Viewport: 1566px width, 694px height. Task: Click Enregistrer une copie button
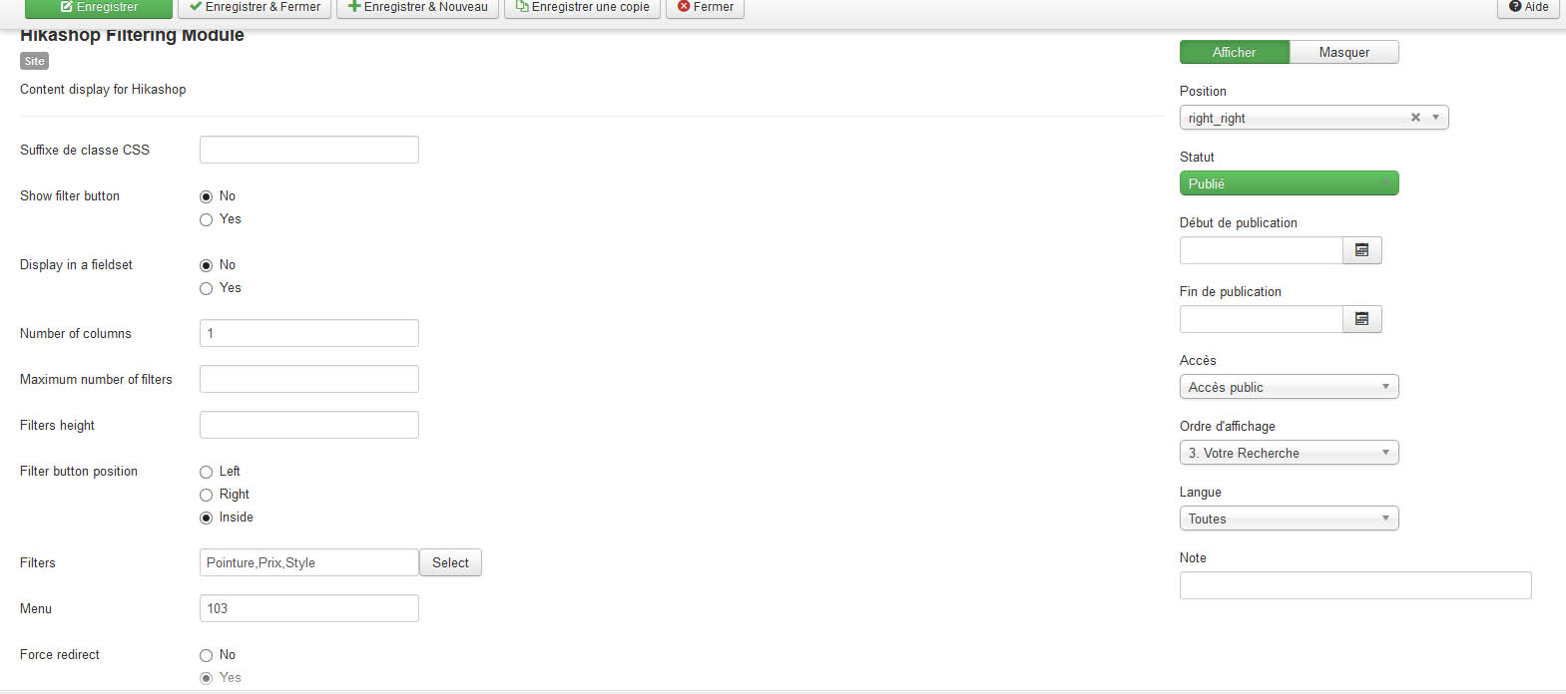click(x=582, y=8)
